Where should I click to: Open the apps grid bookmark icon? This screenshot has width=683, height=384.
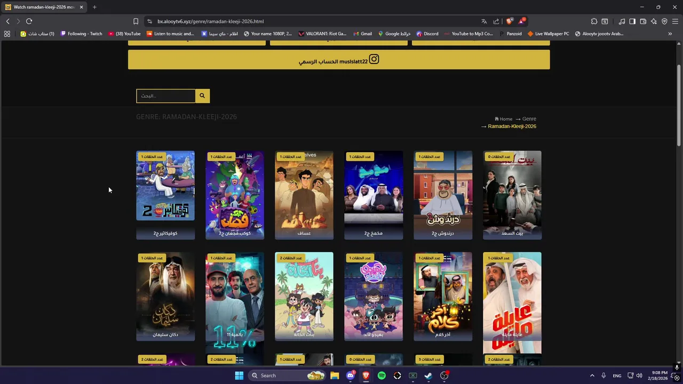[x=7, y=34]
